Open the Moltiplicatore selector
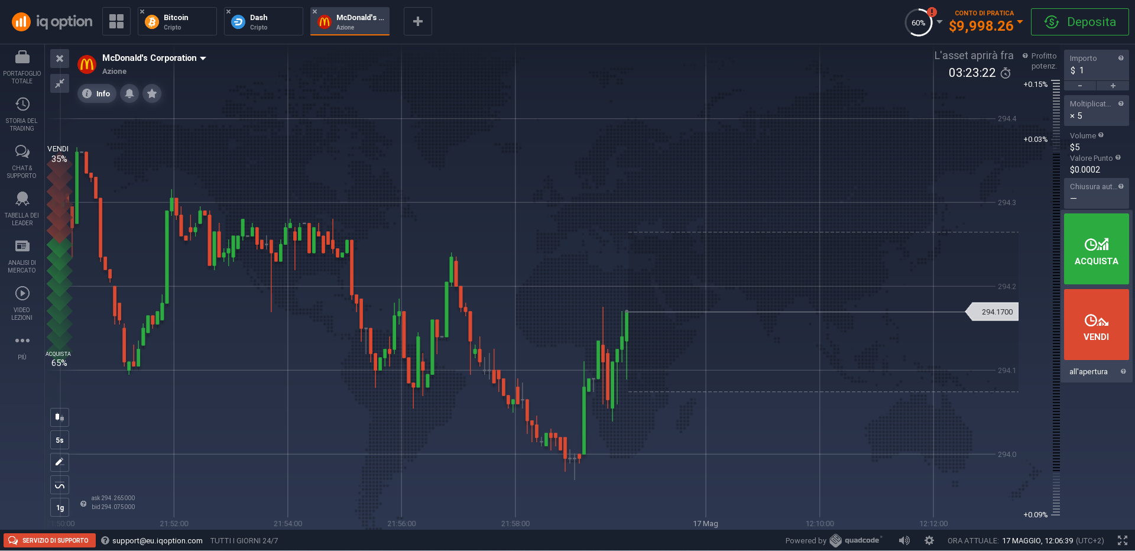This screenshot has height=551, width=1135. point(1097,111)
